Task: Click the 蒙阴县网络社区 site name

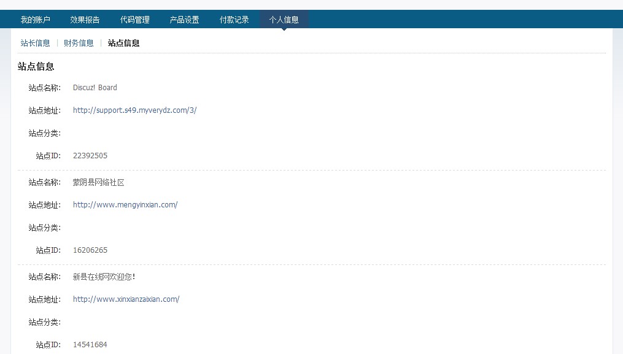Action: click(98, 182)
